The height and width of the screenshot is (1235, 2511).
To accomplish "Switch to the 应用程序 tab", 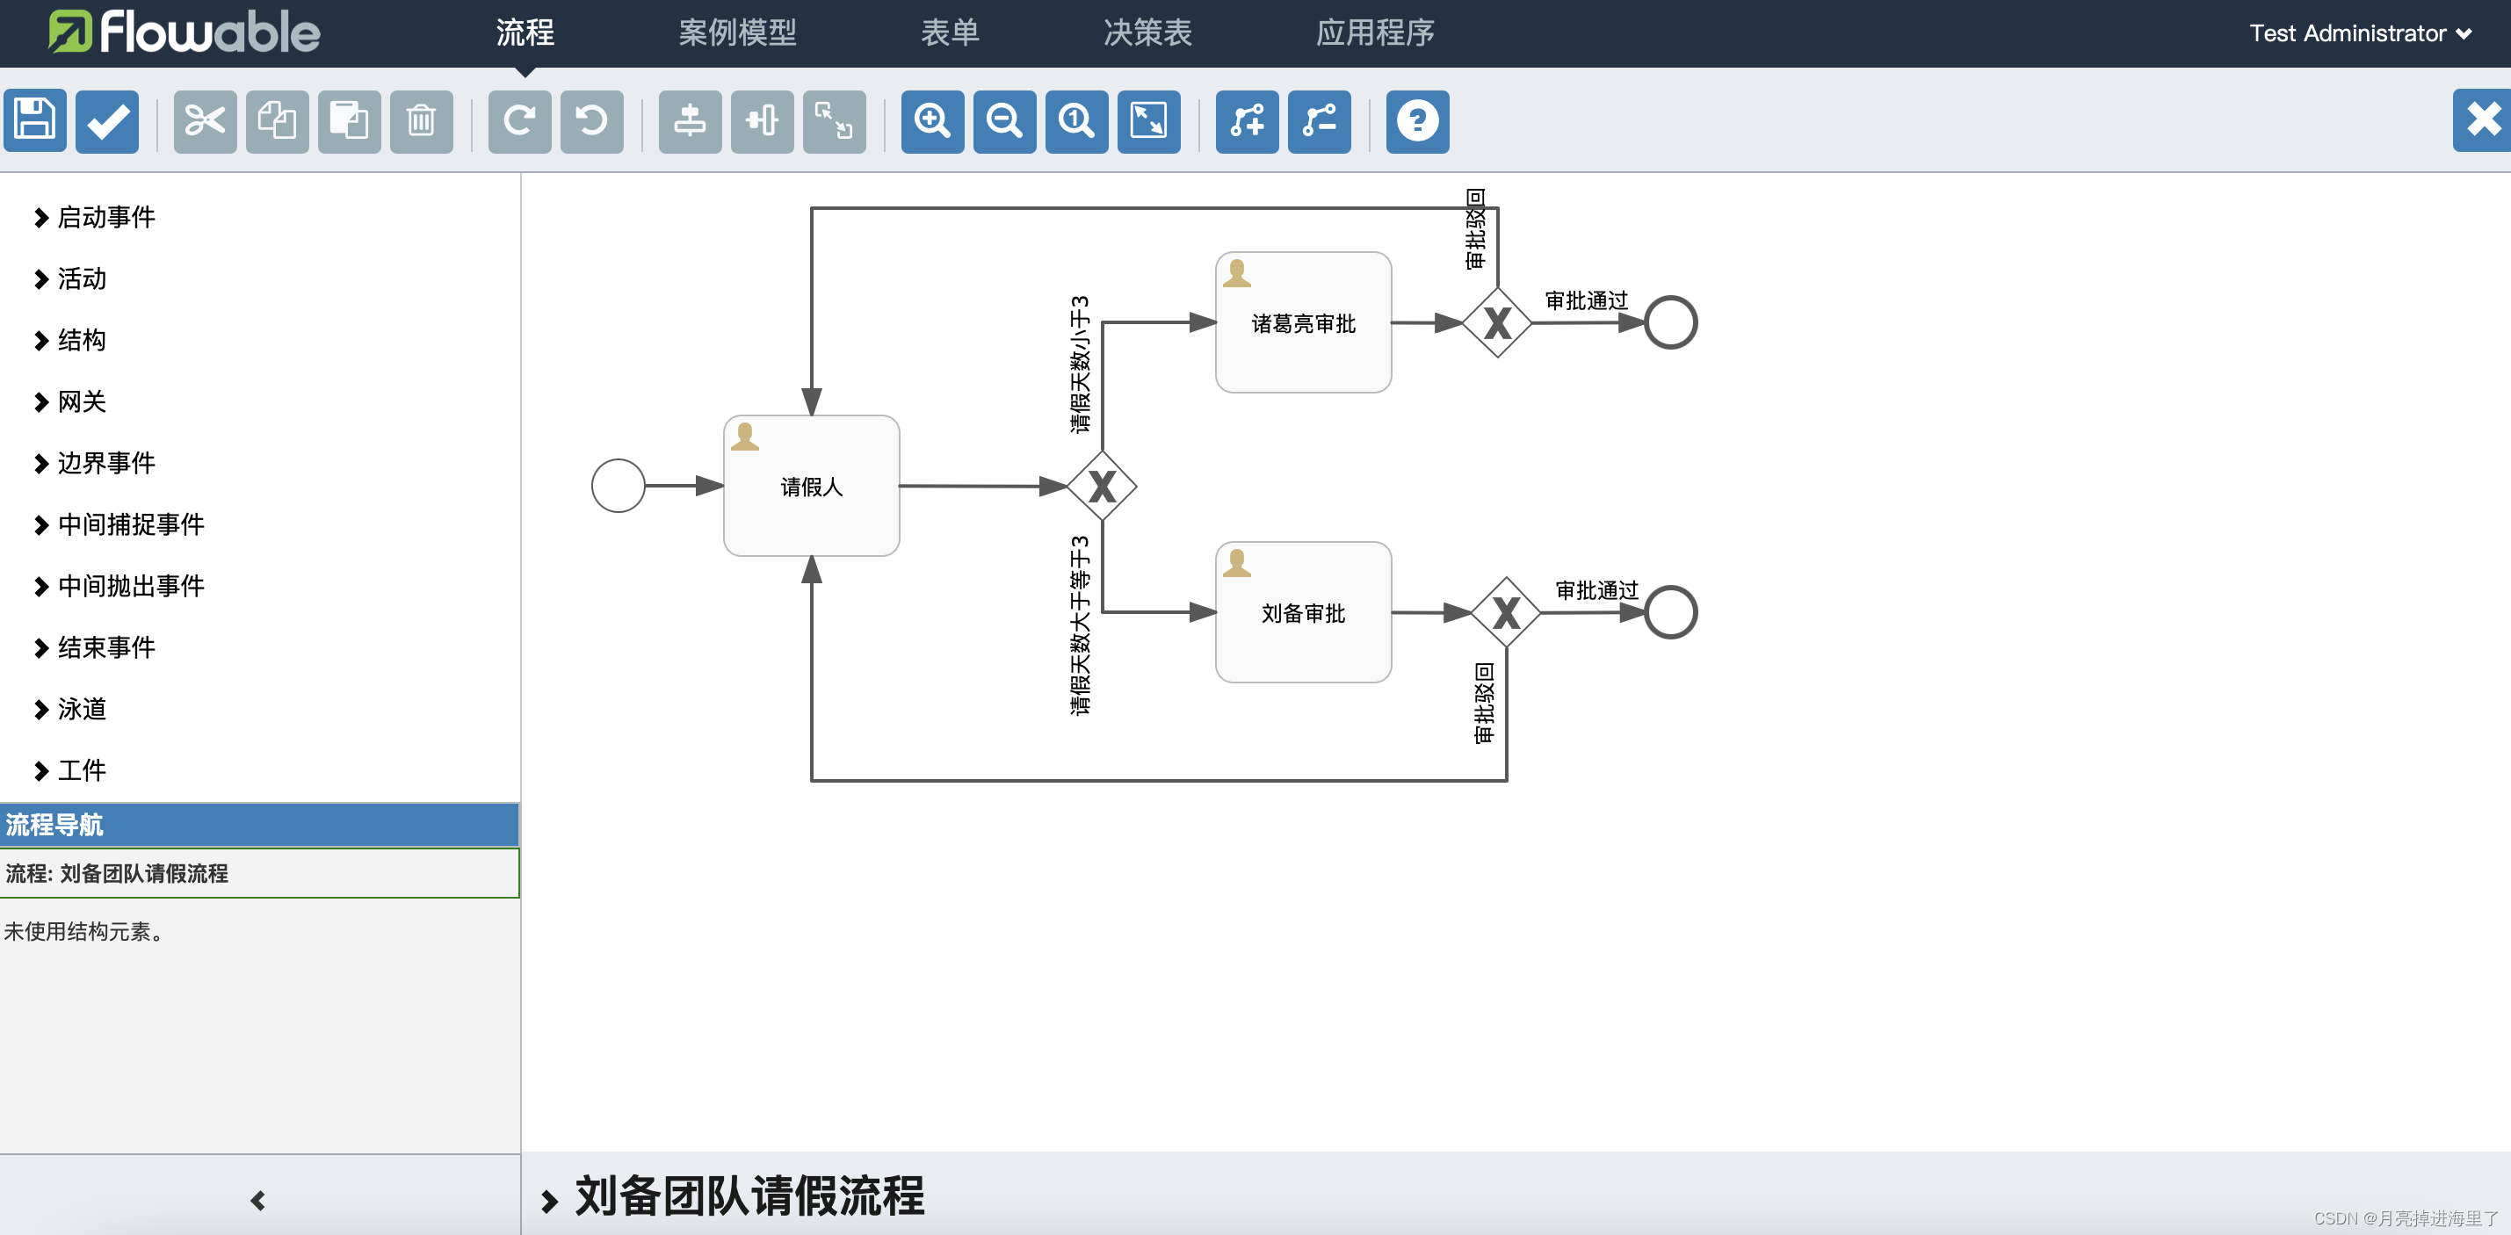I will coord(1374,33).
